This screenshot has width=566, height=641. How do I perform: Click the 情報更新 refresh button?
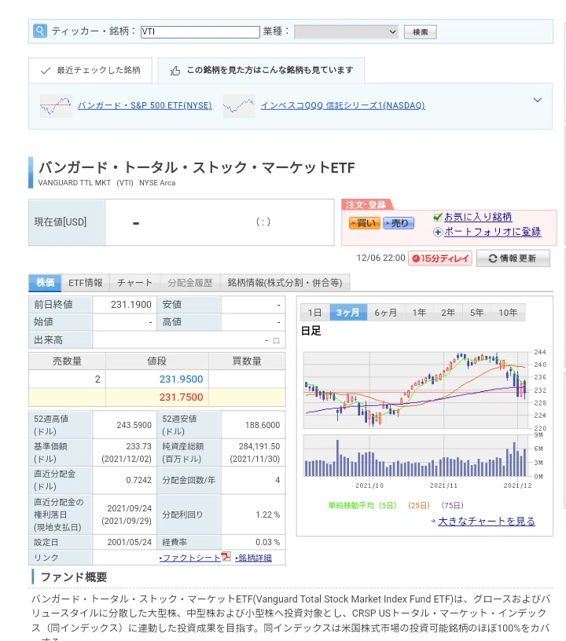click(x=513, y=258)
